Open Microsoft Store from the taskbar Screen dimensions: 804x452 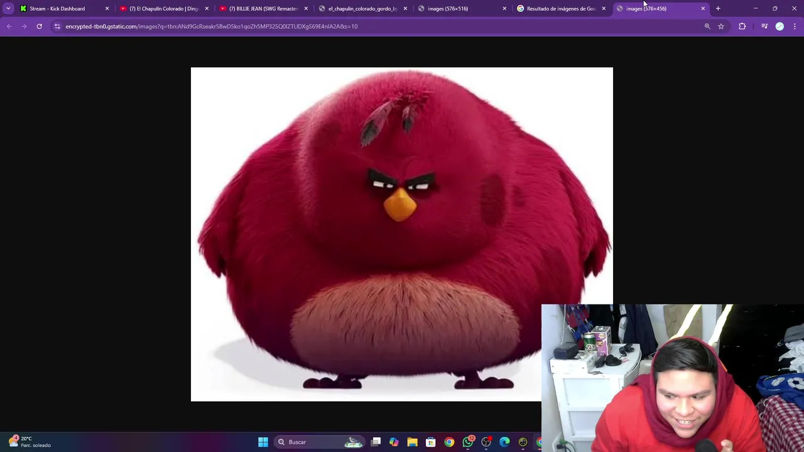point(431,442)
